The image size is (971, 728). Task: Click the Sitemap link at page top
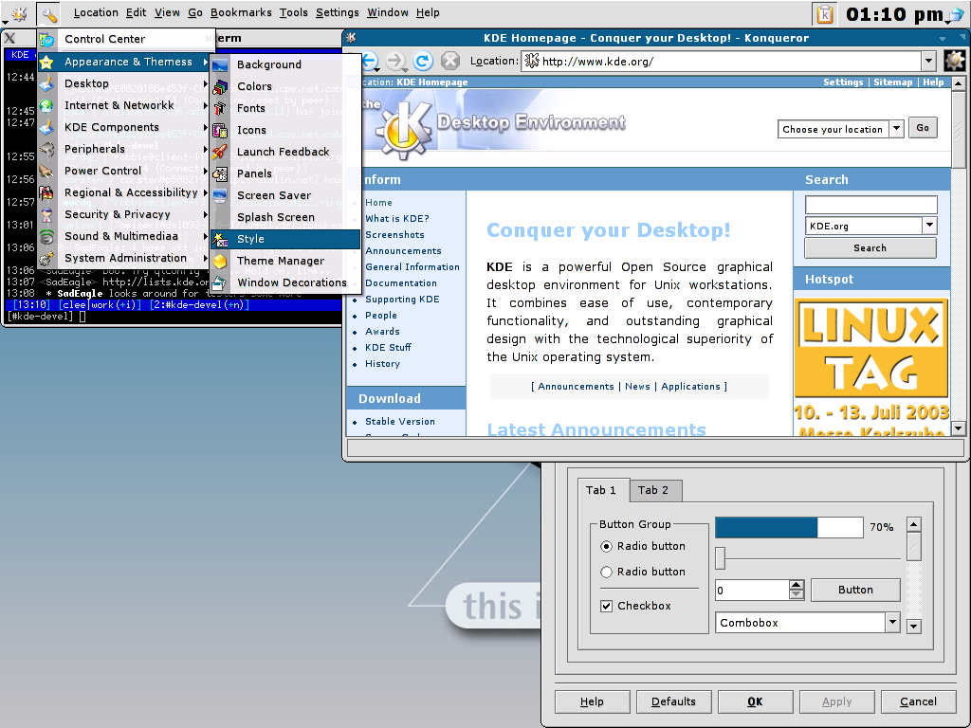(x=893, y=82)
